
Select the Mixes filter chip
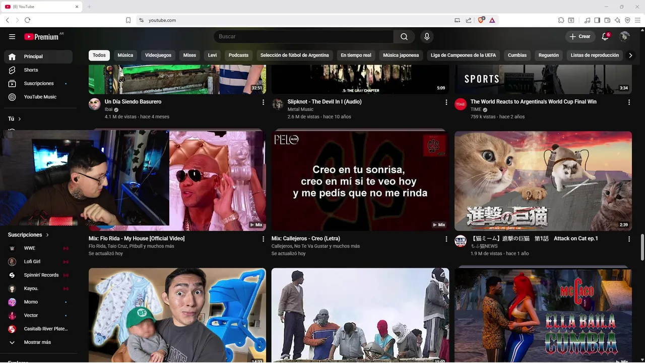[x=189, y=55]
